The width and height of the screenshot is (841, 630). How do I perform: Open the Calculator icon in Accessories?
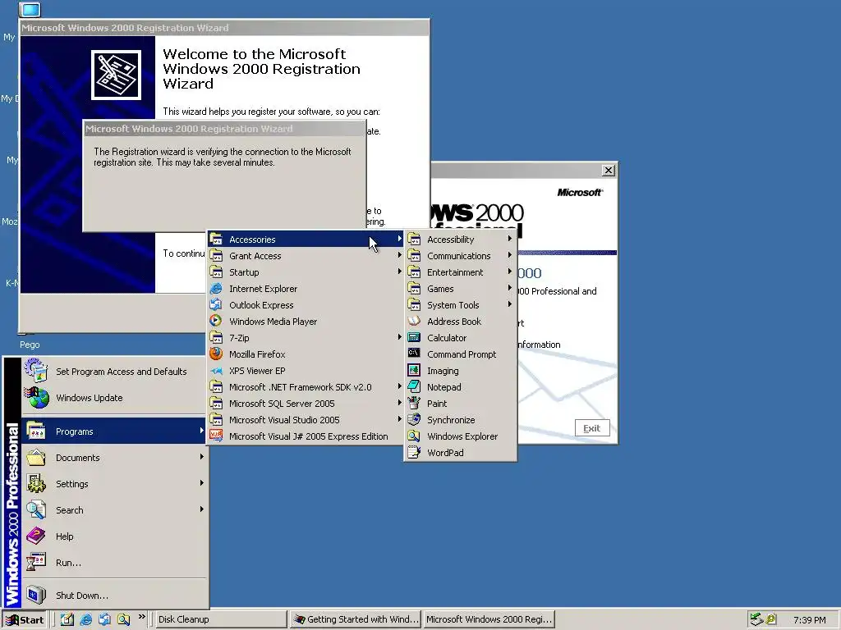[x=414, y=337]
